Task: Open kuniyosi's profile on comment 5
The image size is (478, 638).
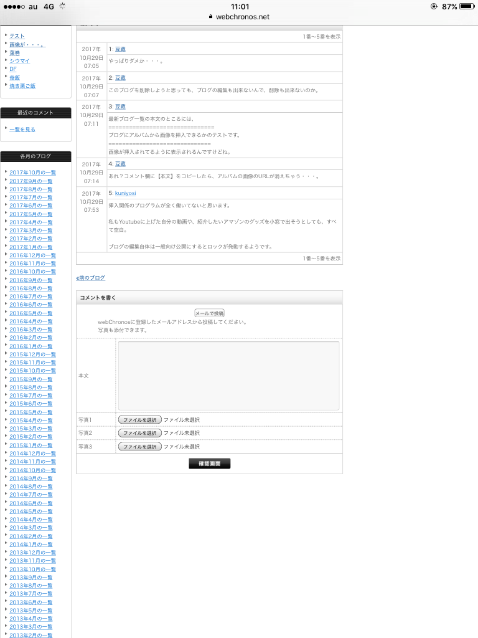Action: click(125, 193)
